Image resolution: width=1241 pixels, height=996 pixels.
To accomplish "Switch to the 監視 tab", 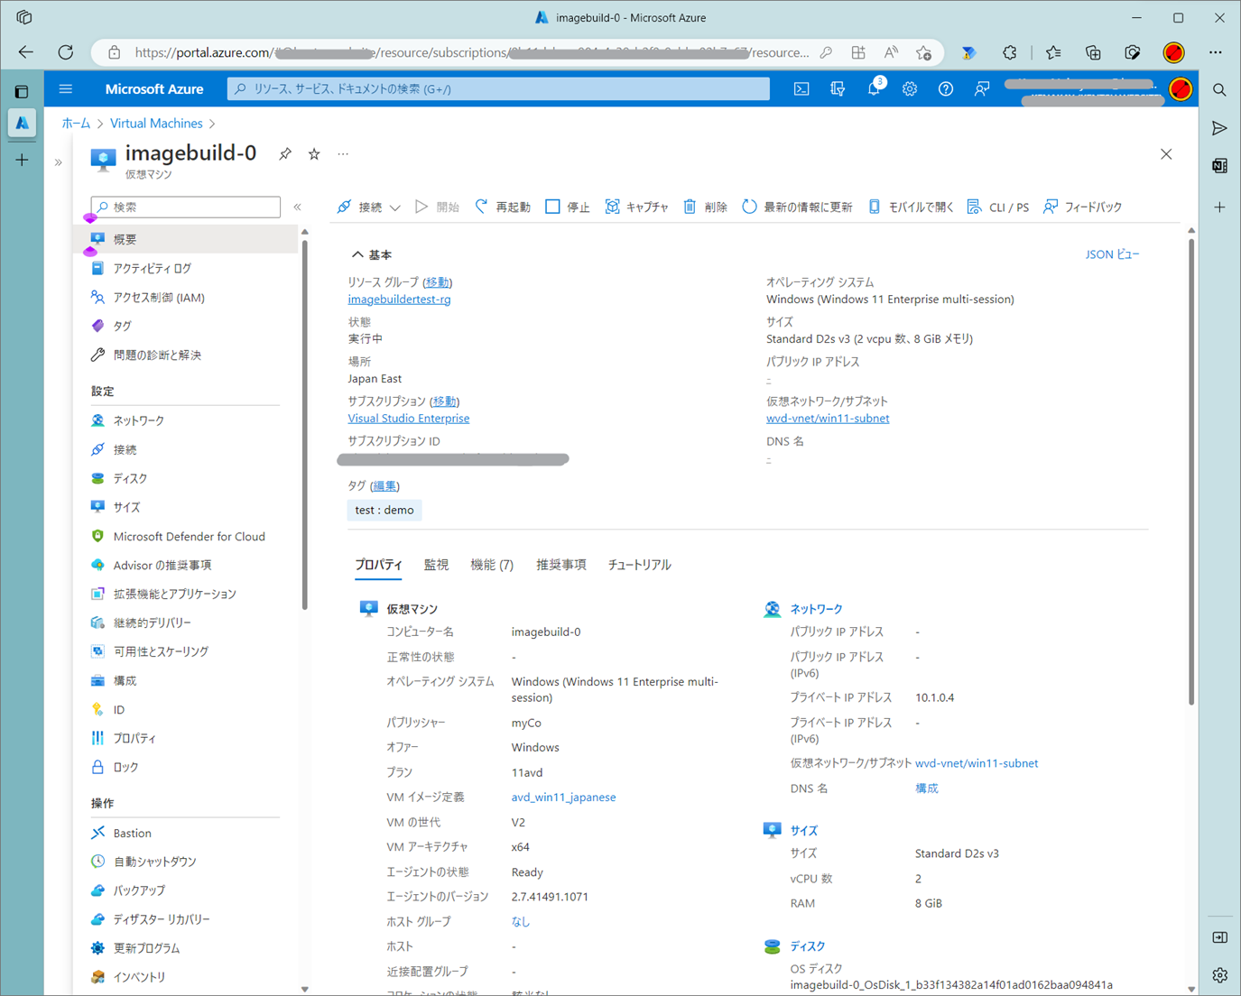I will (x=436, y=565).
